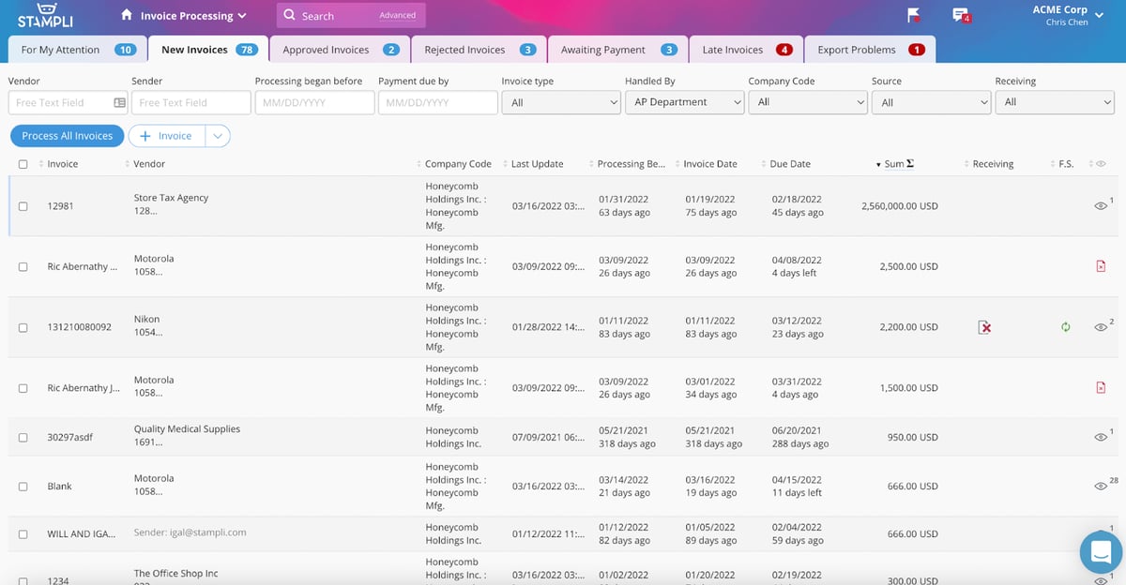The image size is (1126, 585).
Task: Select the checkbox for invoice 30297asdf
Action: pos(23,437)
